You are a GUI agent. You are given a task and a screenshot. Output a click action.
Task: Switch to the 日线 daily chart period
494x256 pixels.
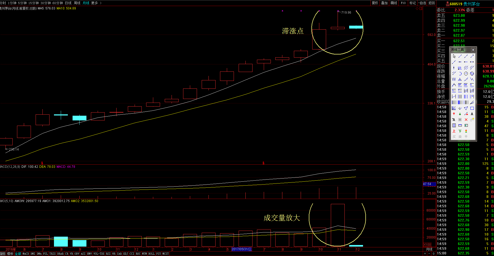68,3
